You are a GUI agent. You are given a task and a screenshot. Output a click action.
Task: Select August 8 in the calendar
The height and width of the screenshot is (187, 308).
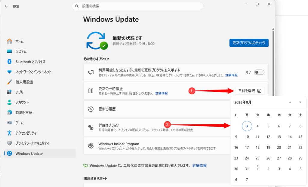300,126
